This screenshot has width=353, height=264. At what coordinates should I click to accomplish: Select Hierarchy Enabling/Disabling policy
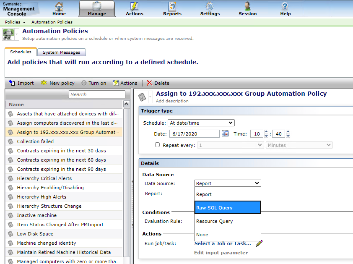pyautogui.click(x=64, y=188)
